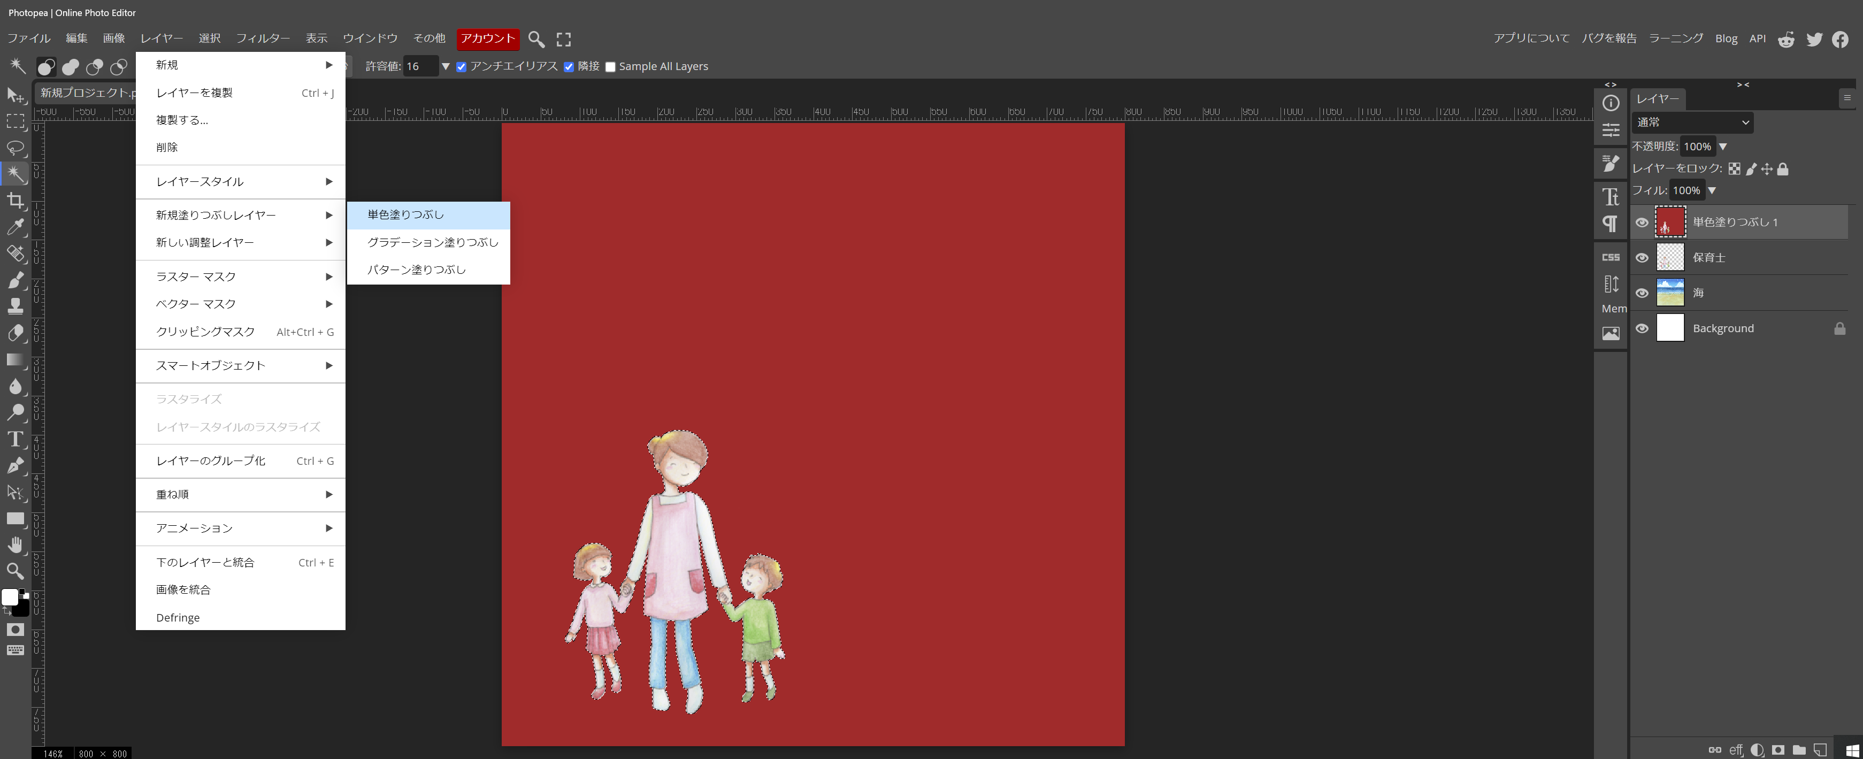Select the Eraser tool
The height and width of the screenshot is (759, 1863).
coord(15,333)
